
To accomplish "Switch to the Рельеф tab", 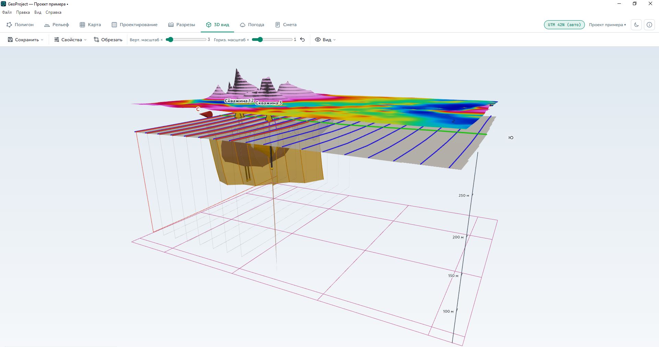I will [57, 25].
